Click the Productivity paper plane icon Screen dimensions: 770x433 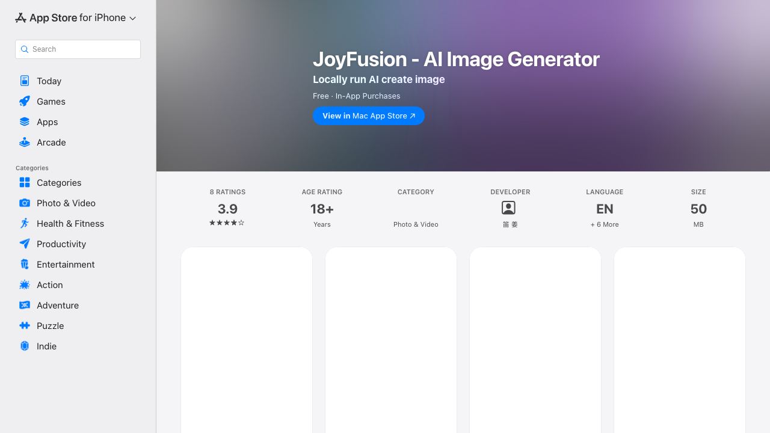pyautogui.click(x=25, y=244)
